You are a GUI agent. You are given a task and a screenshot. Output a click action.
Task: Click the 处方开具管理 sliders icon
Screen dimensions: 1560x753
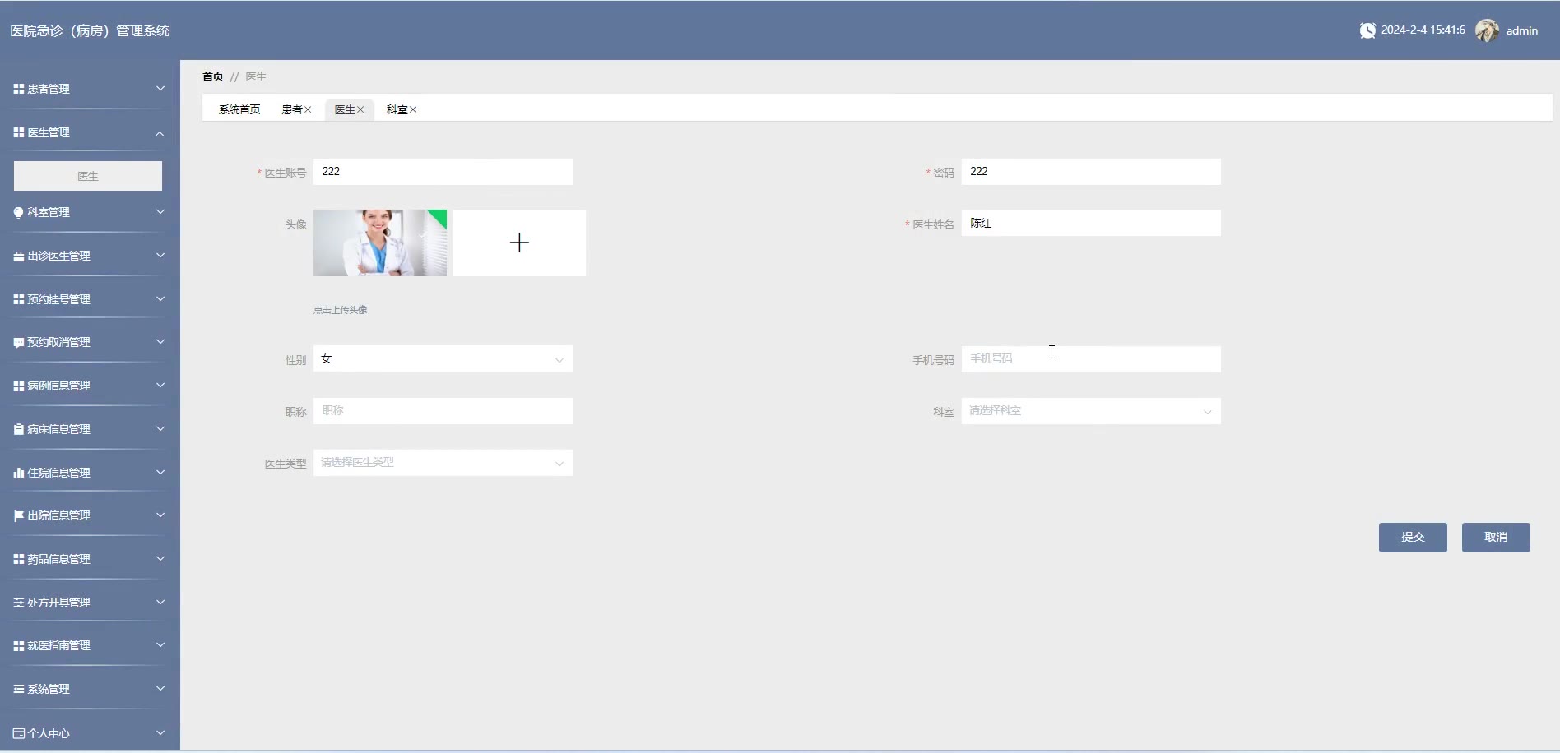(18, 603)
